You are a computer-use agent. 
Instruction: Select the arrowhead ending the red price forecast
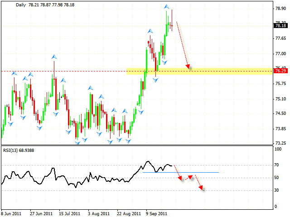point(189,68)
